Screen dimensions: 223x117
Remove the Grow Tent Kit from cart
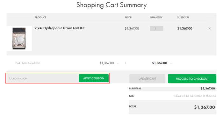[x=209, y=28]
